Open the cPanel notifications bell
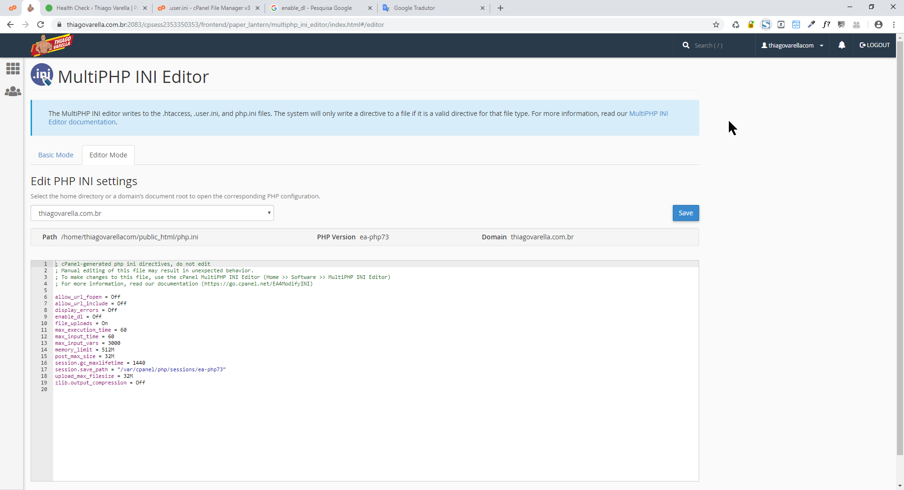This screenshot has height=490, width=904. pos(841,45)
